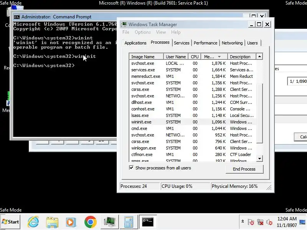Screen dimensions: 307x230
Task: Close the Windows Task Manager window
Action: (267, 24)
